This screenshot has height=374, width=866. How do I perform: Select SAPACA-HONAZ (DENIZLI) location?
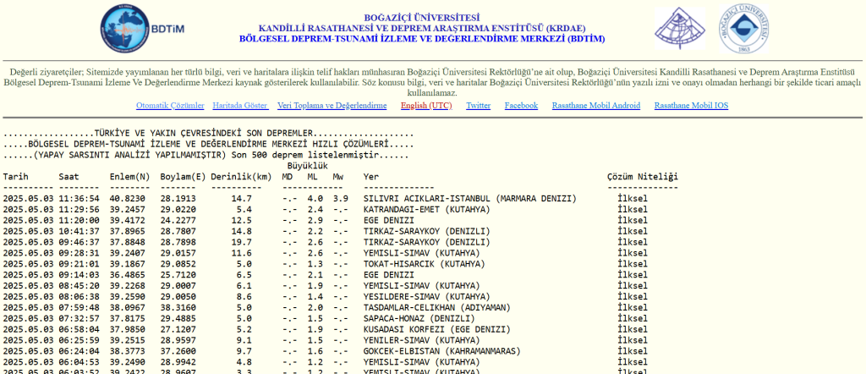pyautogui.click(x=419, y=318)
